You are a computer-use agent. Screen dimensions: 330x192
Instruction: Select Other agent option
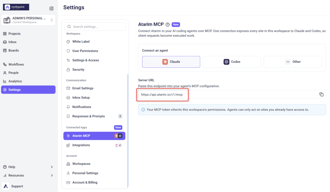point(293,62)
